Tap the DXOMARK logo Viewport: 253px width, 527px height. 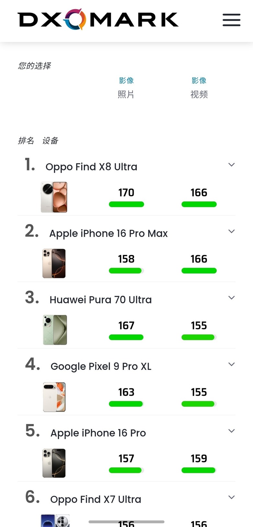98,19
